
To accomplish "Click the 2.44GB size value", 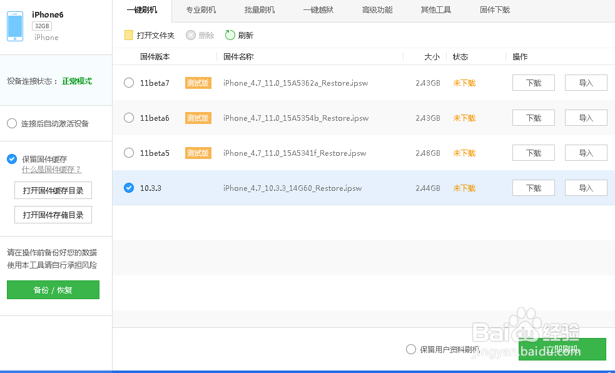I will (428, 188).
